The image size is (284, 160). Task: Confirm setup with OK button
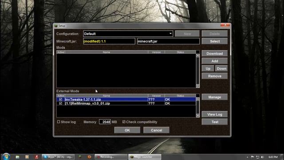(x=127, y=130)
